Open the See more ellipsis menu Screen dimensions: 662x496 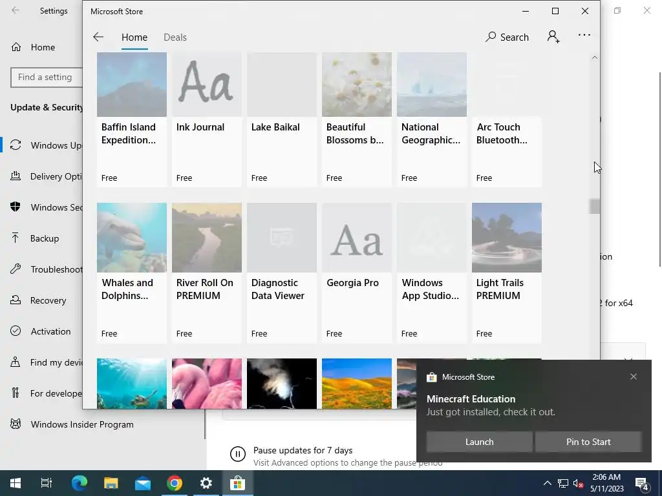point(584,36)
